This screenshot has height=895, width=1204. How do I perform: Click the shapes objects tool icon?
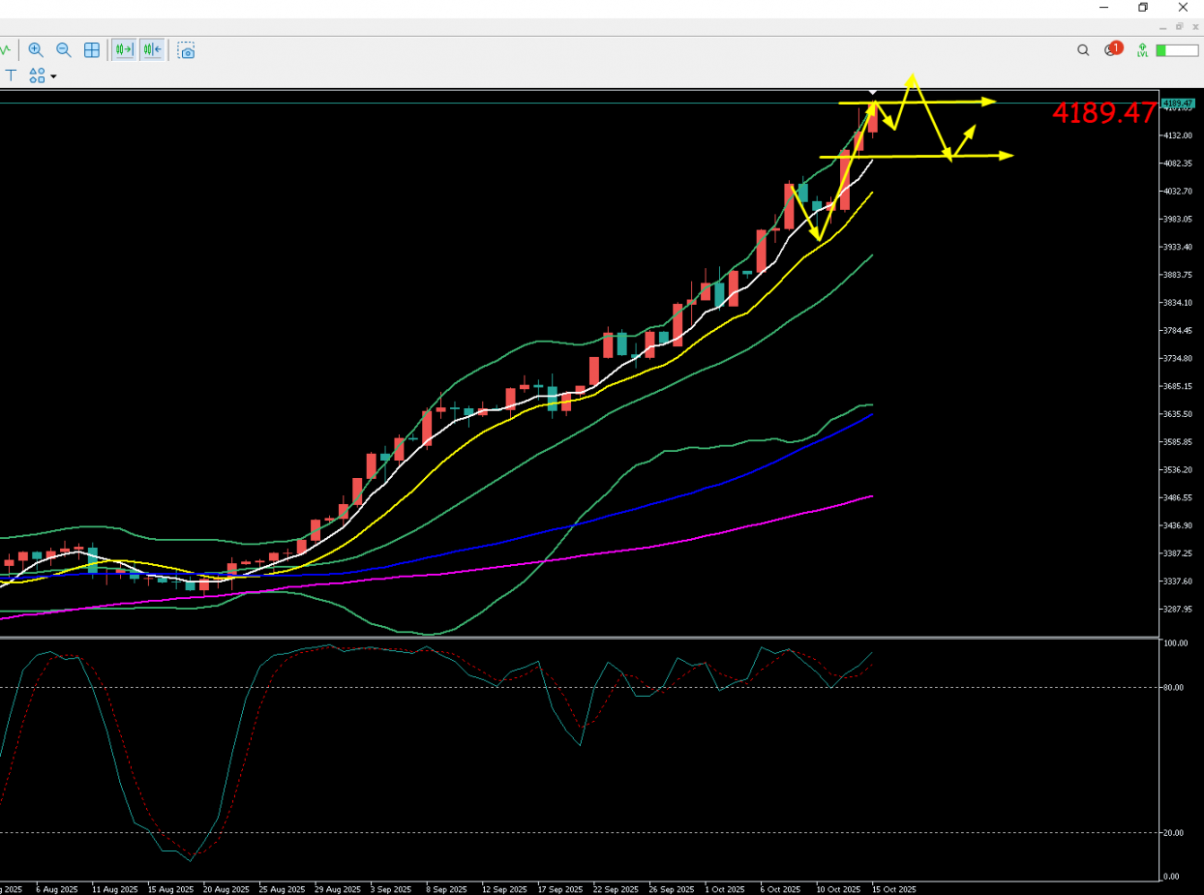[37, 75]
